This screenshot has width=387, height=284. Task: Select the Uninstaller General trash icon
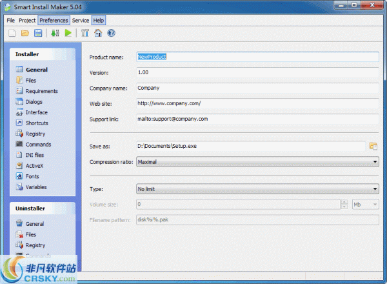[19, 223]
